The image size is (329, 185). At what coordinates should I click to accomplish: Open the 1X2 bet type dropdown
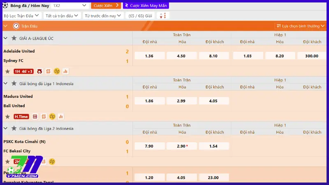(70, 5)
